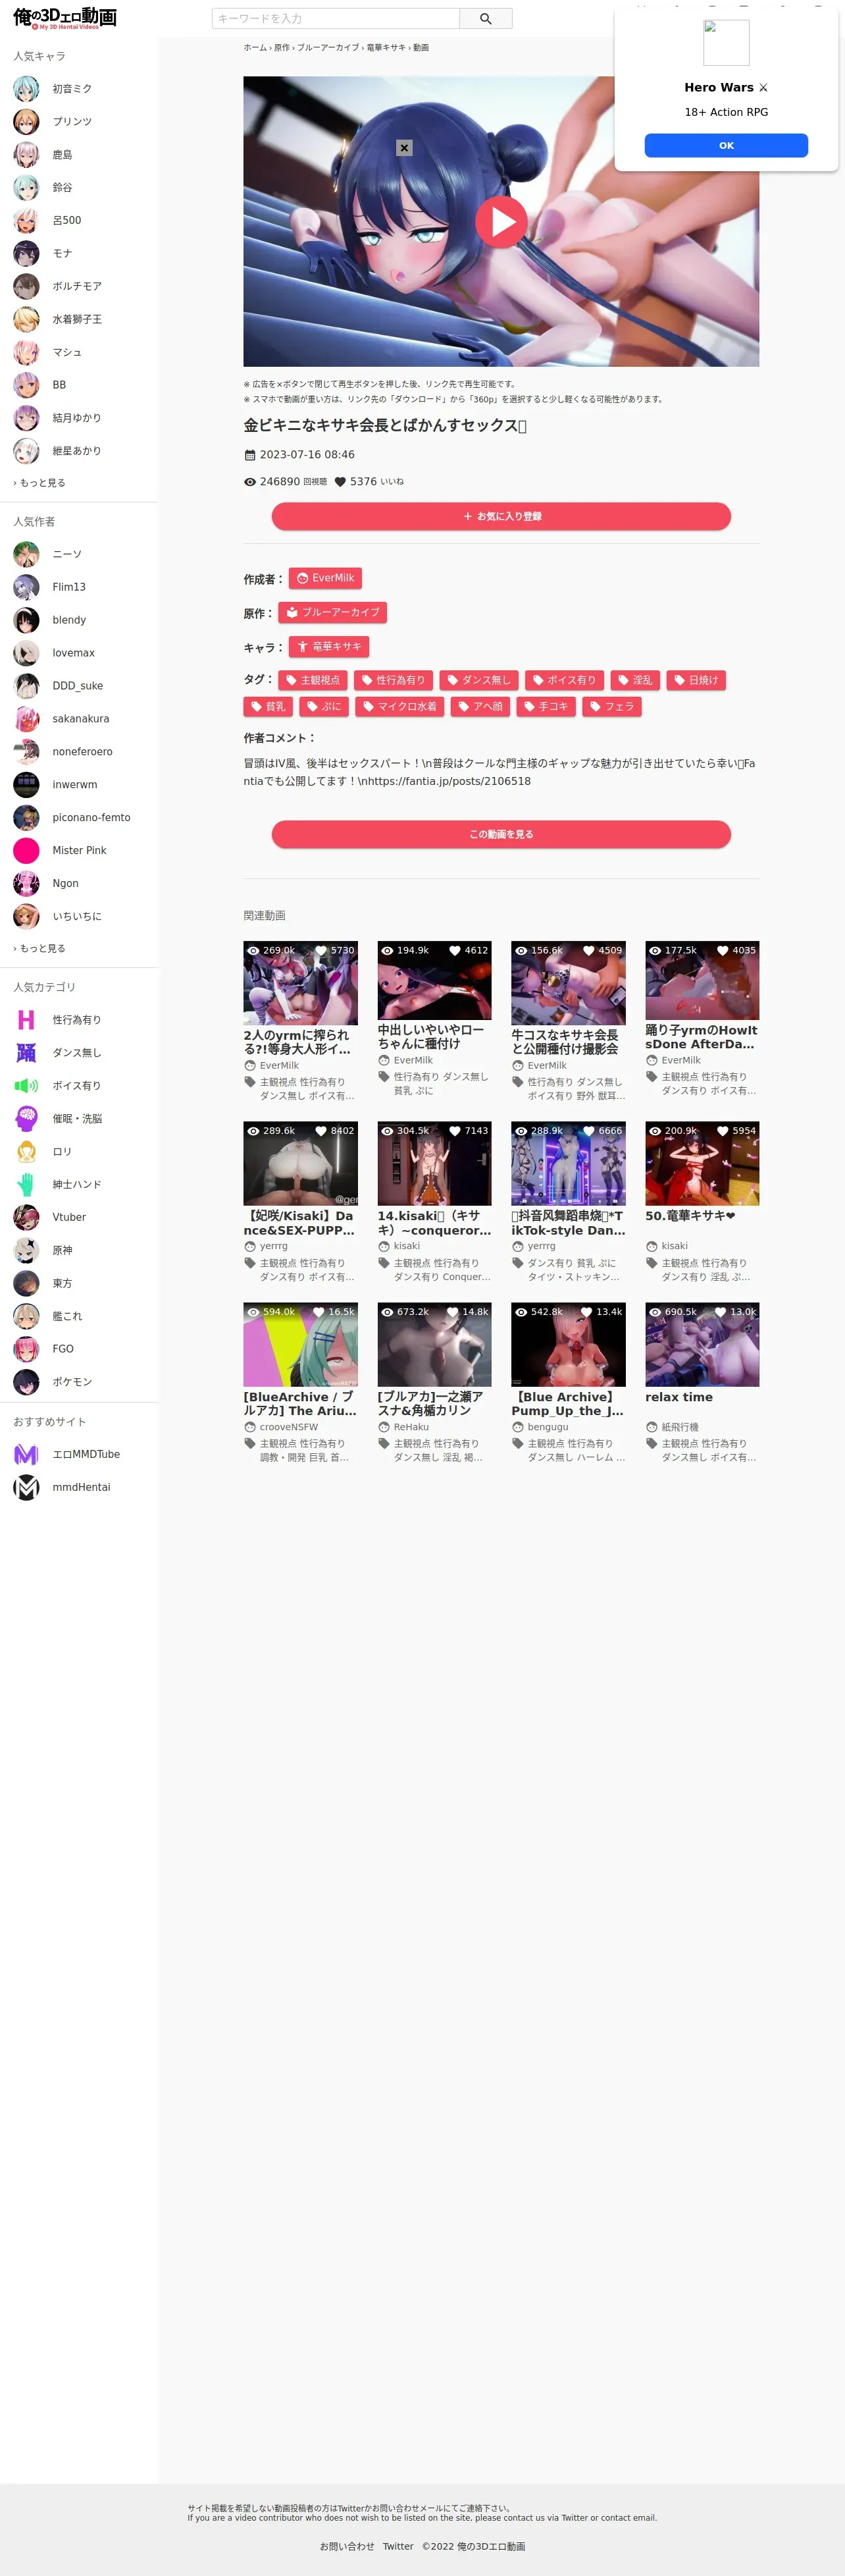The image size is (845, 2576).
Task: Expand もっと見る under popular characters
Action: (x=40, y=483)
